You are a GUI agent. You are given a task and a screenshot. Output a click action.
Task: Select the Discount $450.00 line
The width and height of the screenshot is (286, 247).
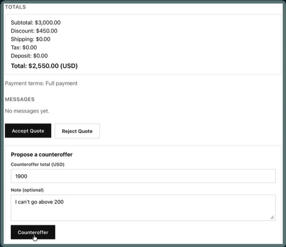coord(34,31)
